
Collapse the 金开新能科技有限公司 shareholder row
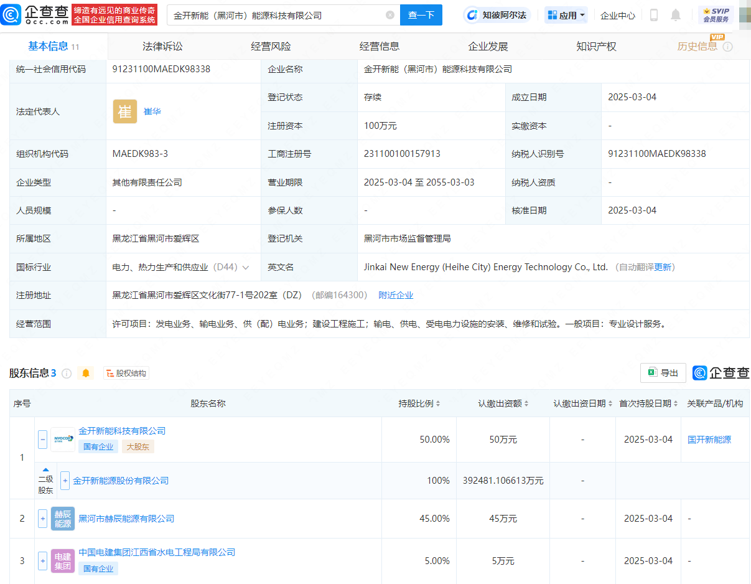point(42,439)
